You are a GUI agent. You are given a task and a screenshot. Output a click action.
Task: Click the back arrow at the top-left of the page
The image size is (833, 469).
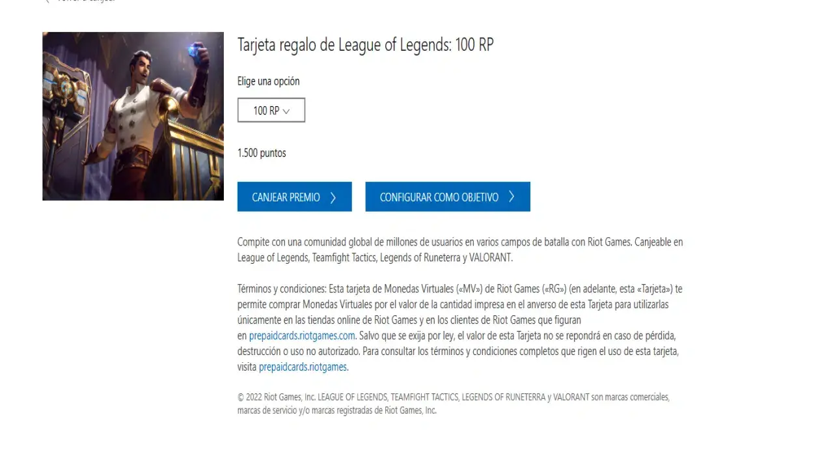point(46,1)
